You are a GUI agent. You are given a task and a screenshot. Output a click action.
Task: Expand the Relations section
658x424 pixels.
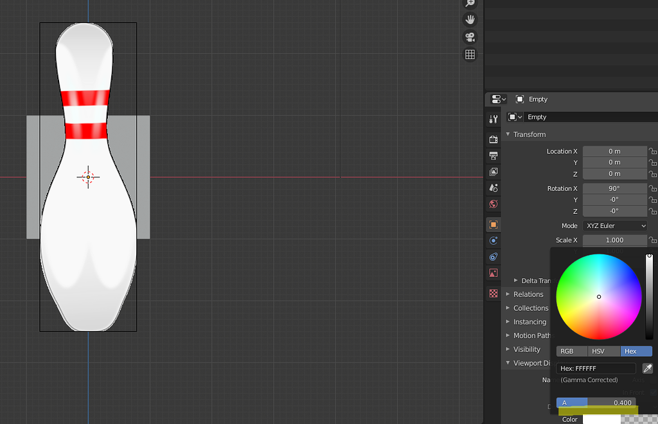(x=527, y=294)
